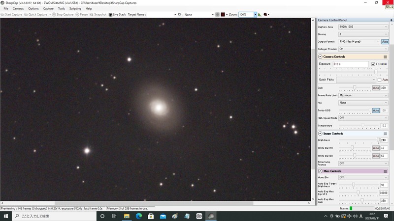Open the Frame Rate Limit dropdown

[x=363, y=95]
